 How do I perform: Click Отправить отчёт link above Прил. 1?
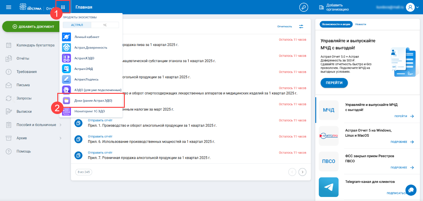[x=100, y=120]
